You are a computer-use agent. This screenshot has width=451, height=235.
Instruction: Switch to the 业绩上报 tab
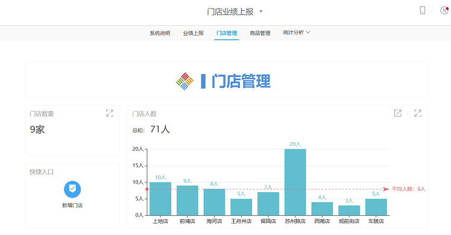(194, 33)
